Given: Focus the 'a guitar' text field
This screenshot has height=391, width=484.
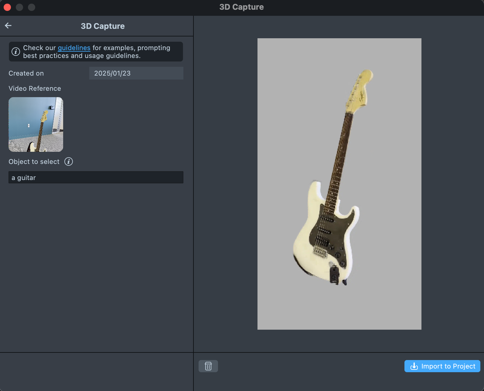Looking at the screenshot, I should pyautogui.click(x=96, y=178).
